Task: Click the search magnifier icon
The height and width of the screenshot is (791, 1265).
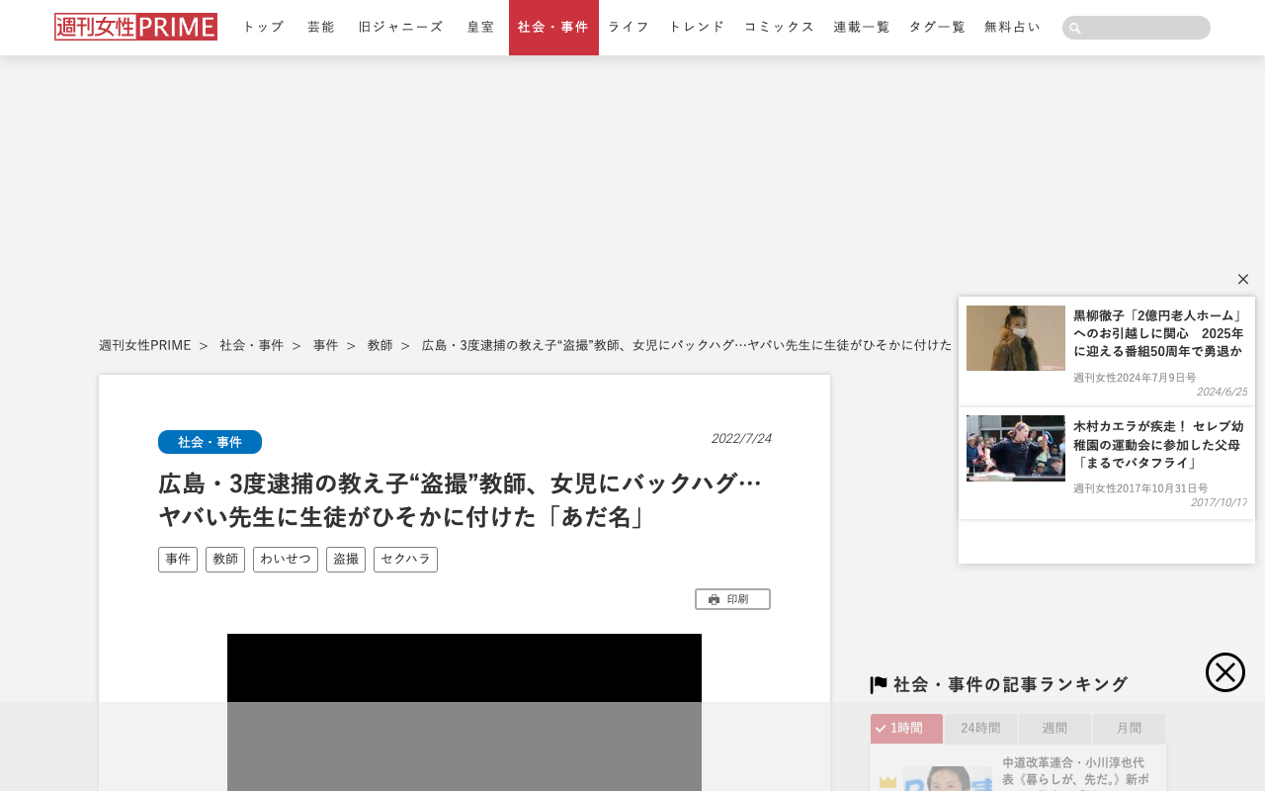Action: (x=1075, y=29)
